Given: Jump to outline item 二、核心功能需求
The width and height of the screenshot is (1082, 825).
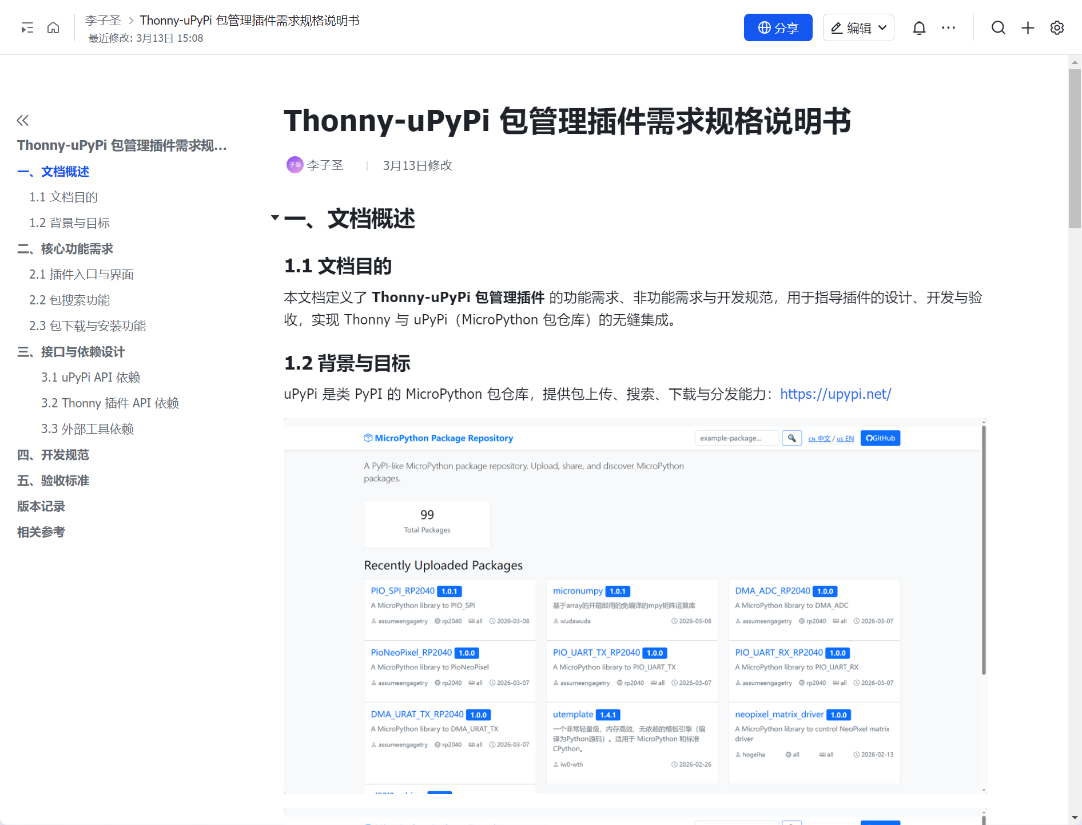Looking at the screenshot, I should pyautogui.click(x=65, y=249).
